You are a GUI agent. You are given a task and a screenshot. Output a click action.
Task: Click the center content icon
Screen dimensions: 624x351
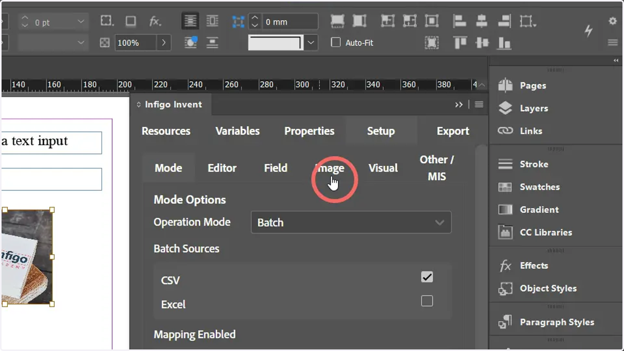pyautogui.click(x=432, y=21)
